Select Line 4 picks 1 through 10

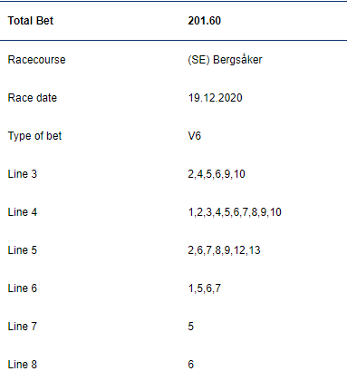point(235,212)
